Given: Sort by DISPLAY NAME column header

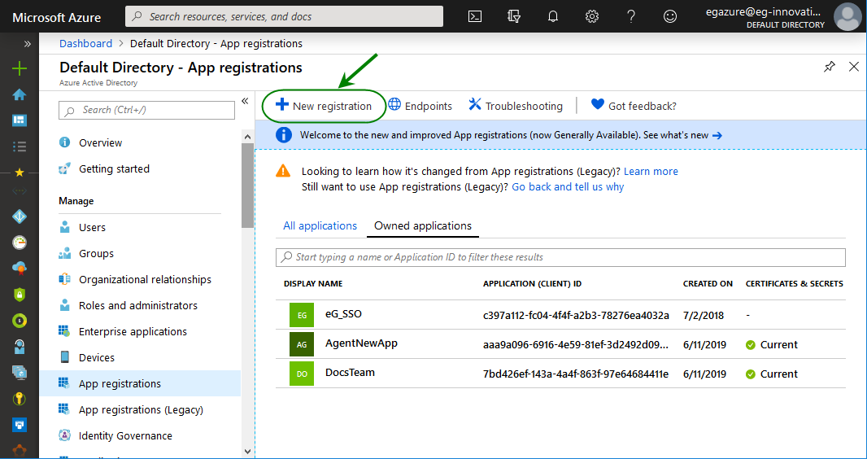Looking at the screenshot, I should pos(313,284).
